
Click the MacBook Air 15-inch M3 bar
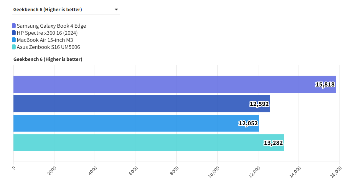pyautogui.click(x=124, y=123)
